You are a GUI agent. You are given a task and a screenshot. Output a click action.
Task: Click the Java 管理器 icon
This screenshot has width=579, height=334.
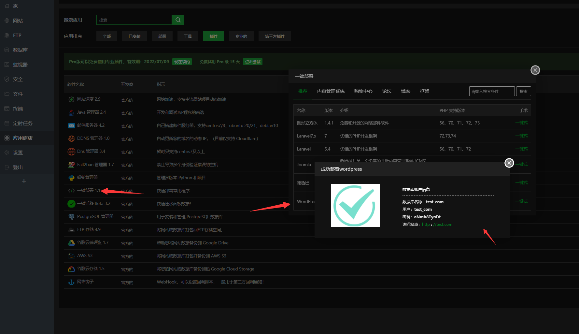point(71,112)
